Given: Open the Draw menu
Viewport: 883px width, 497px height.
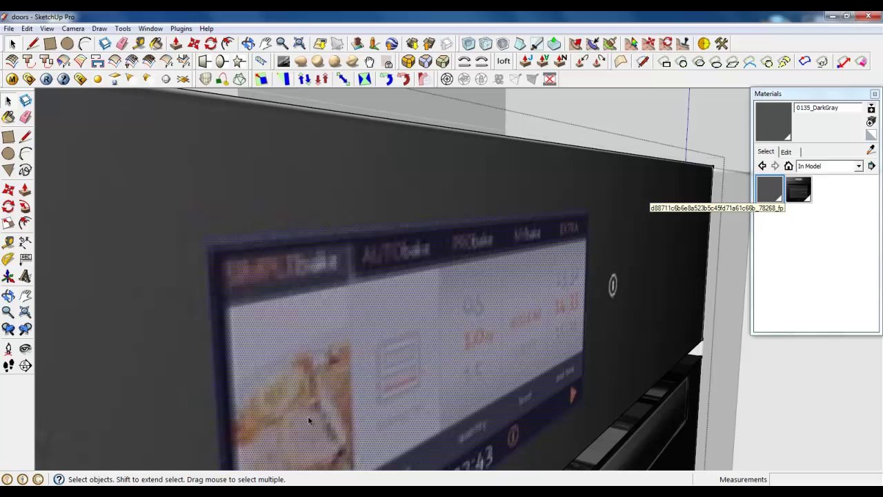Looking at the screenshot, I should (x=99, y=28).
